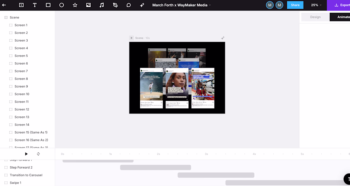Click the sparkle icon above the canvas
350x186 pixels.
[223, 38]
